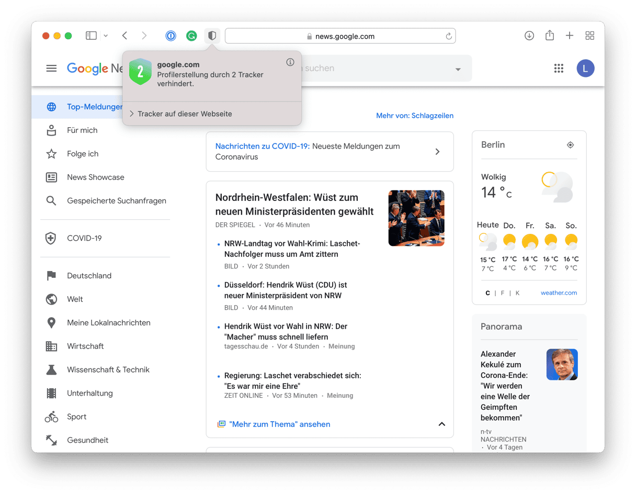Switch weather units to Kelvin
The image size is (636, 494).
pos(517,293)
